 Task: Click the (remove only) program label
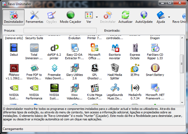tap(14, 38)
